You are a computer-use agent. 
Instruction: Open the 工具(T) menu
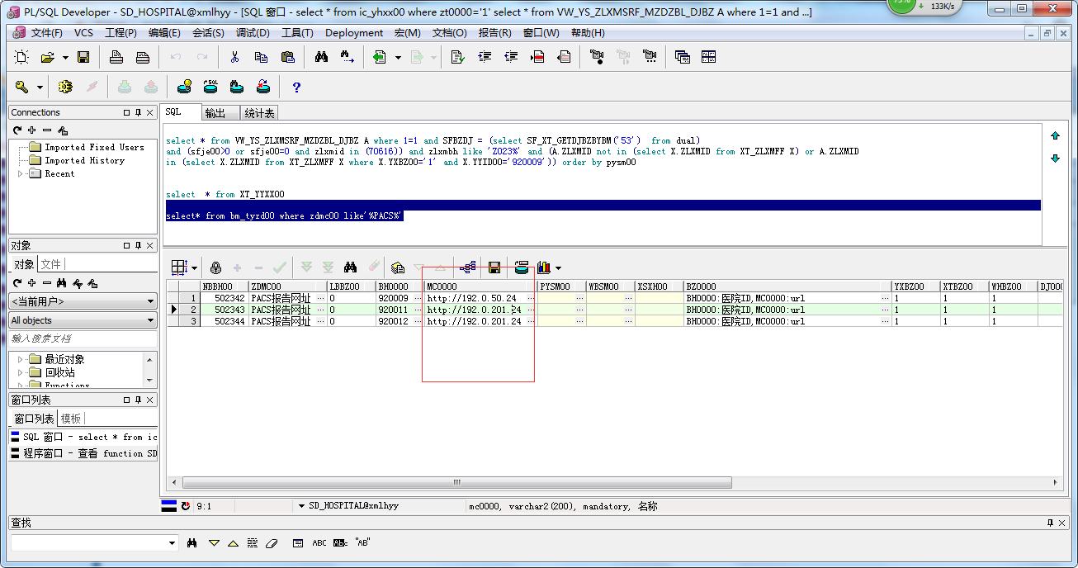pyautogui.click(x=297, y=33)
